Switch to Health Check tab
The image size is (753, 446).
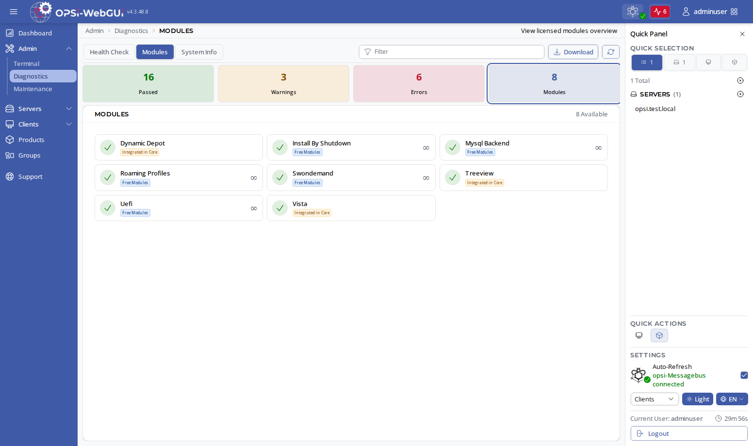pyautogui.click(x=109, y=52)
